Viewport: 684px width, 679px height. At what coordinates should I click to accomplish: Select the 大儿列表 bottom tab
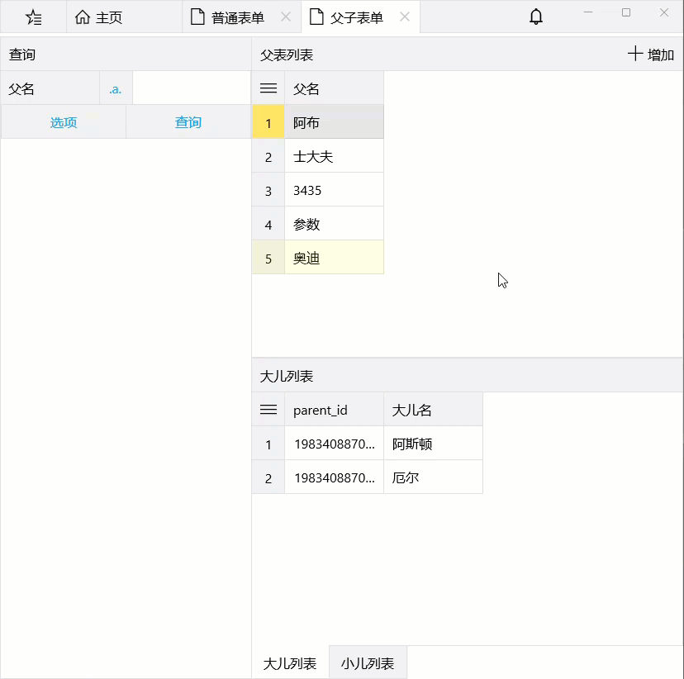(x=290, y=663)
